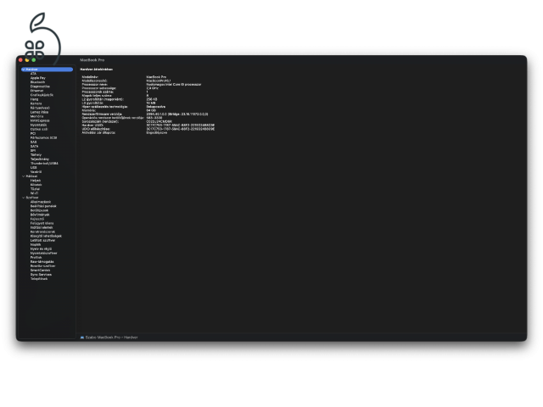This screenshot has height=407, width=543.
Task: Collapse the Szoftver section disclosure arrow
Action: pos(23,197)
